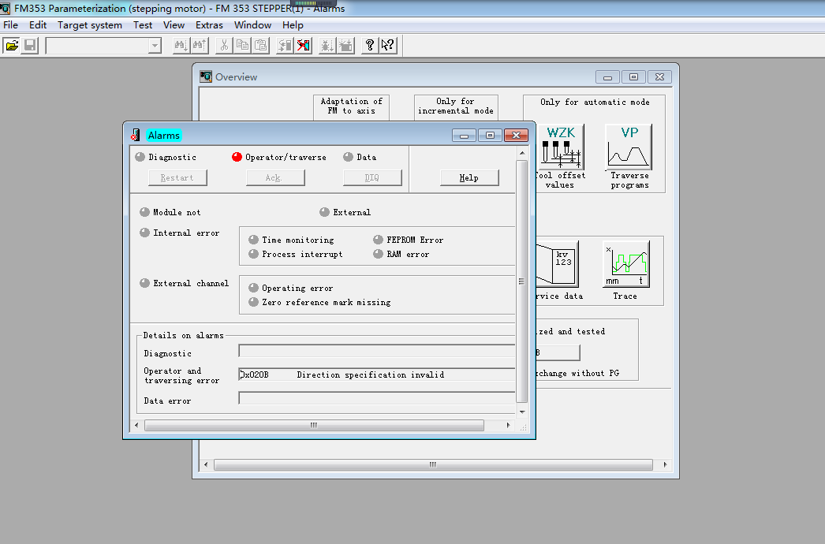The image size is (825, 544).
Task: Click the application icon in the main title bar
Action: click(6, 9)
